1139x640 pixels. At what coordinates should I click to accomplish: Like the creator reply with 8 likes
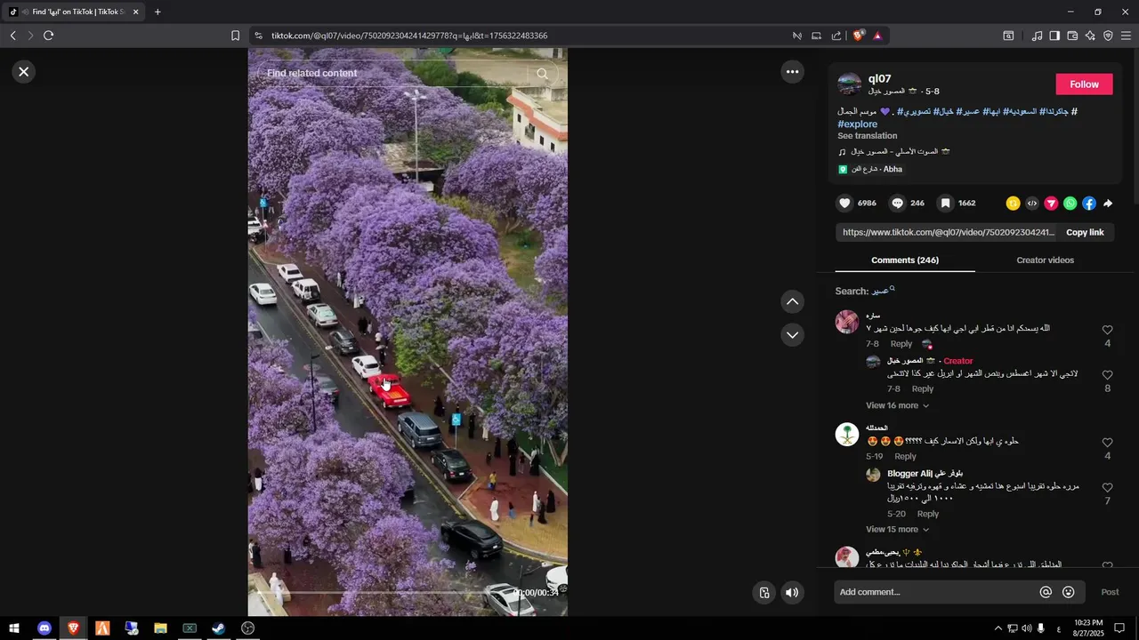[1107, 376]
